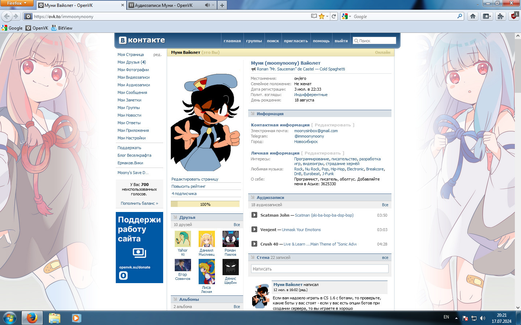
Task: Collapse the Стена section header
Action: tap(253, 257)
